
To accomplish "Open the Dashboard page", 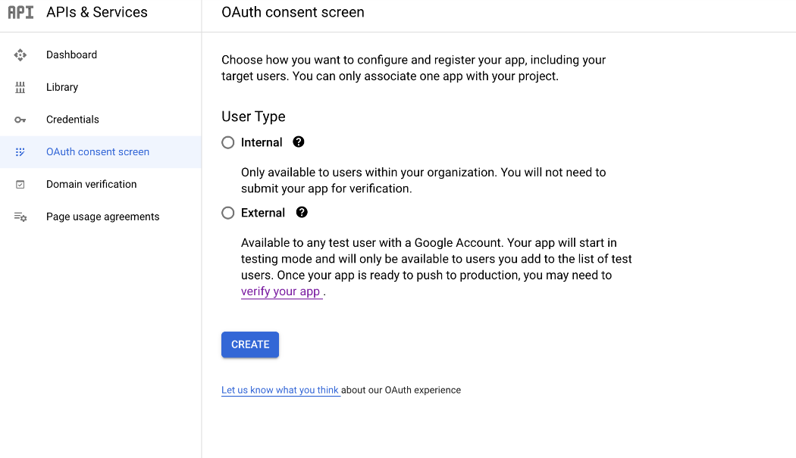I will 72,55.
